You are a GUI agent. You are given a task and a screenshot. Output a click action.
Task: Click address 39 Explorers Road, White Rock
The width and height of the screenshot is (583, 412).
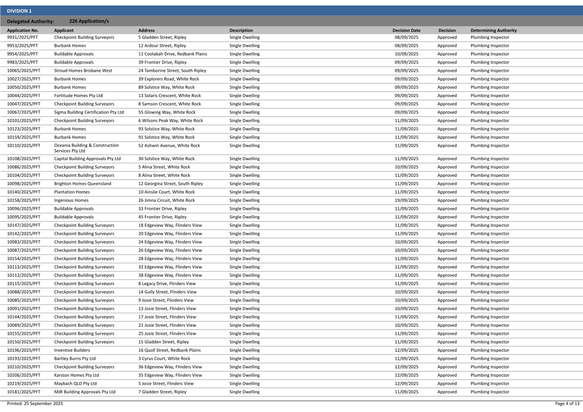(169, 79)
